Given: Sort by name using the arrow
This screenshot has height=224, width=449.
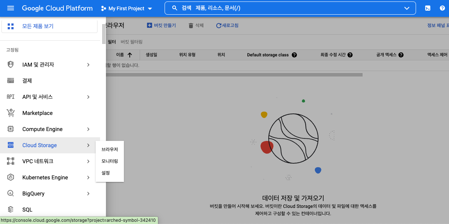Looking at the screenshot, I should click(130, 55).
